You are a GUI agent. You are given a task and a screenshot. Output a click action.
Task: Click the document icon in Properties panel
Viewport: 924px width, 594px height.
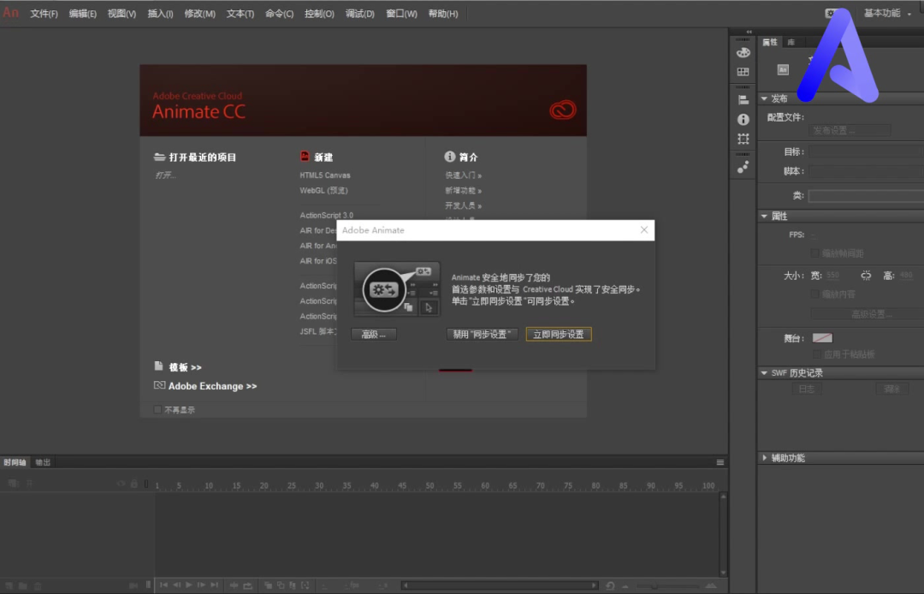[783, 69]
